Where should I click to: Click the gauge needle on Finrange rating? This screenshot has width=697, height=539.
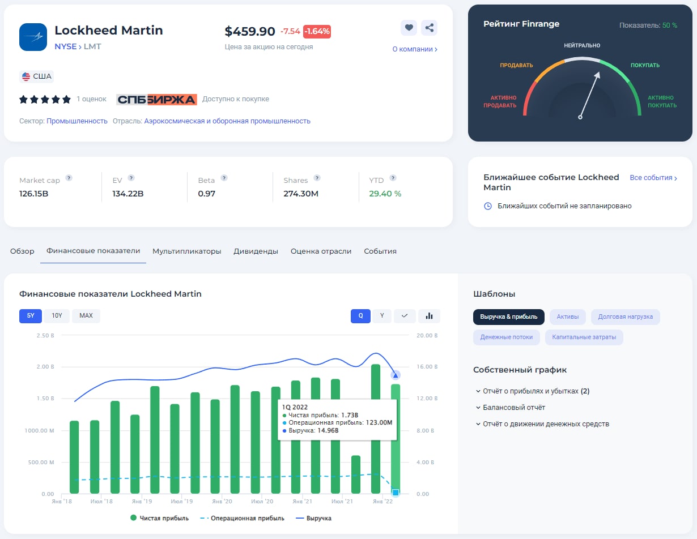click(589, 95)
